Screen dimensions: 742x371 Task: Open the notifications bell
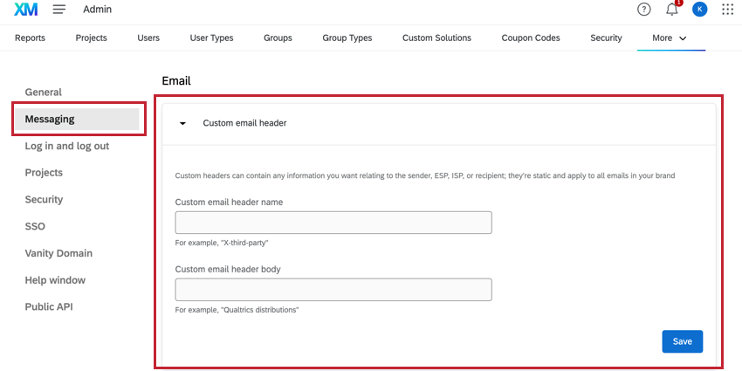coord(671,10)
